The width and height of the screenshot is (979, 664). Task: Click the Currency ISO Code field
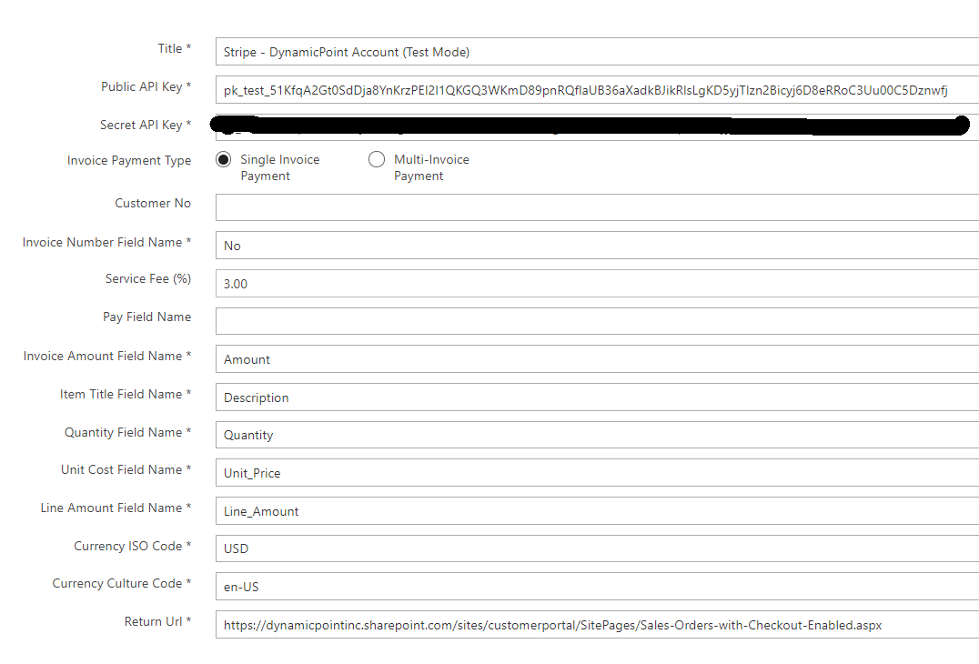click(597, 548)
